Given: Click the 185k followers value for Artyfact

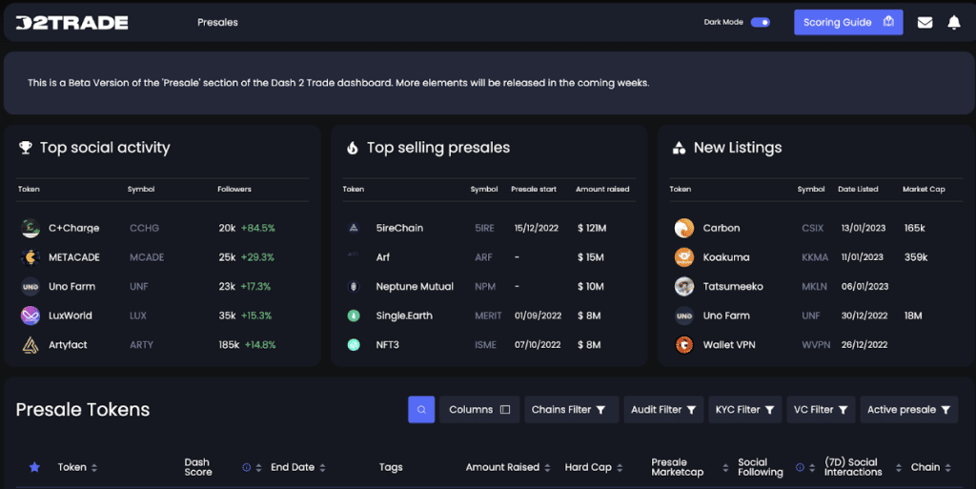Looking at the screenshot, I should pos(229,345).
